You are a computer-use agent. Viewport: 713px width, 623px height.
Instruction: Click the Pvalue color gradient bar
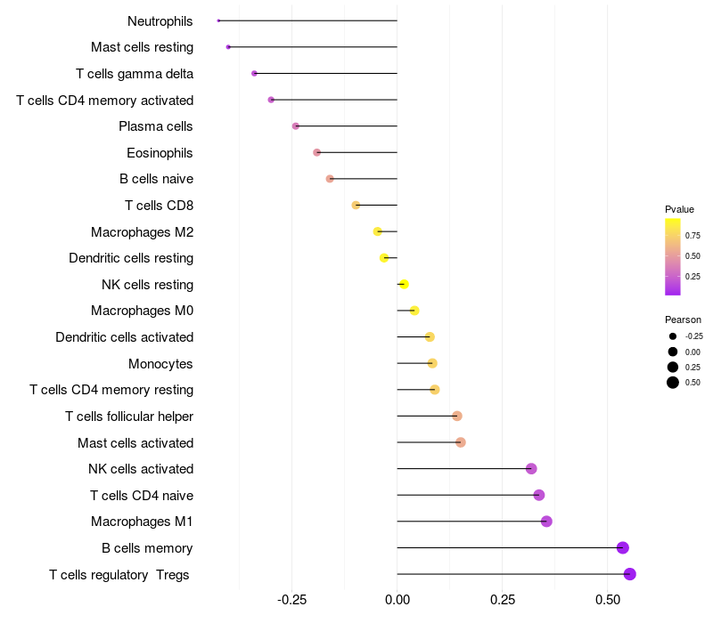[x=673, y=256]
